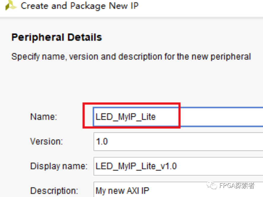Focus the Version input field

178,142
